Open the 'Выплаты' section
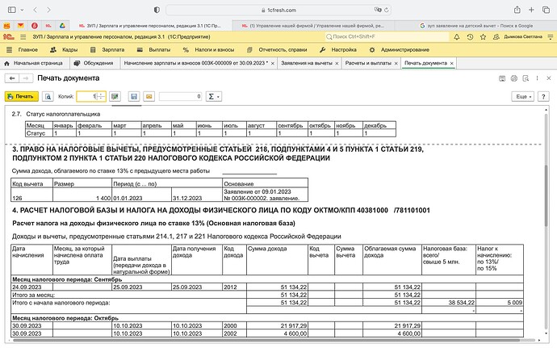The height and width of the screenshot is (348, 557). click(x=154, y=50)
